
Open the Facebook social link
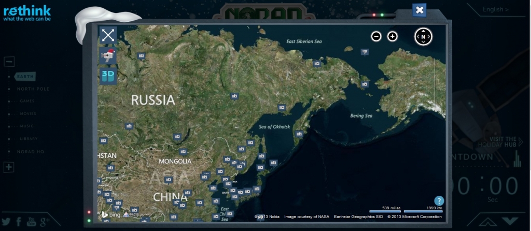(x=19, y=222)
